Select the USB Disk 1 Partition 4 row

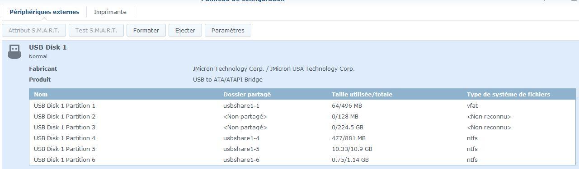coord(302,138)
